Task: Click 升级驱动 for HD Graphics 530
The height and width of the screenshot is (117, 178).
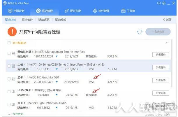Action: [x=161, y=81]
